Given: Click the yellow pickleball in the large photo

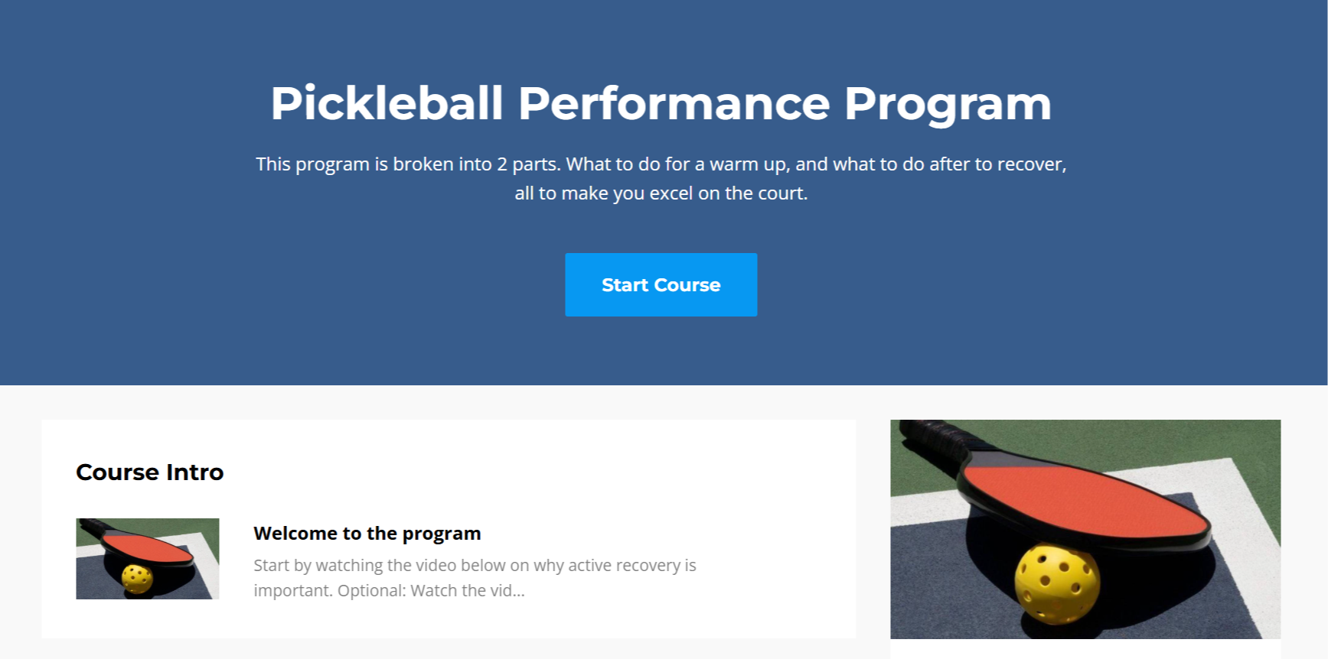Looking at the screenshot, I should (x=1056, y=583).
